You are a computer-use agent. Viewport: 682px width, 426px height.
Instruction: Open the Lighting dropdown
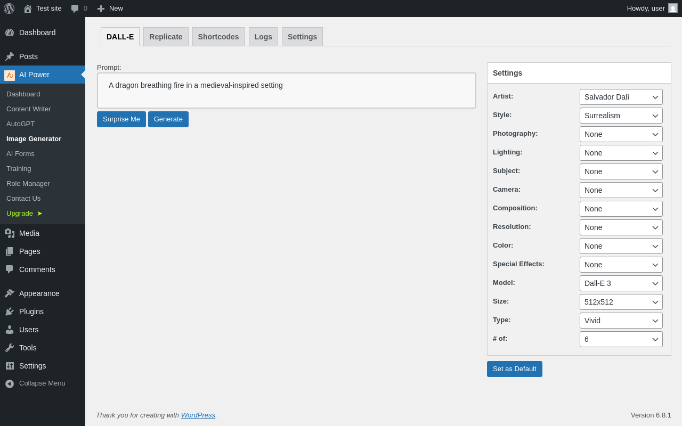tap(621, 153)
